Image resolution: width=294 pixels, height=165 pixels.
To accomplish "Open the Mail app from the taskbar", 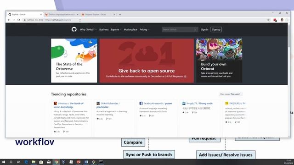I will (x=49, y=162).
